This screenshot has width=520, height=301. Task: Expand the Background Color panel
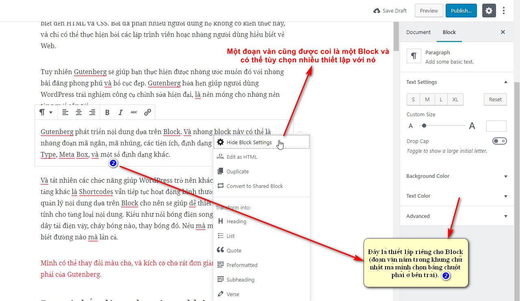point(457,176)
